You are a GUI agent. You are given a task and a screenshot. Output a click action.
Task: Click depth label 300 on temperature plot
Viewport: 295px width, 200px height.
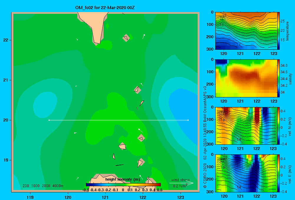point(210,49)
